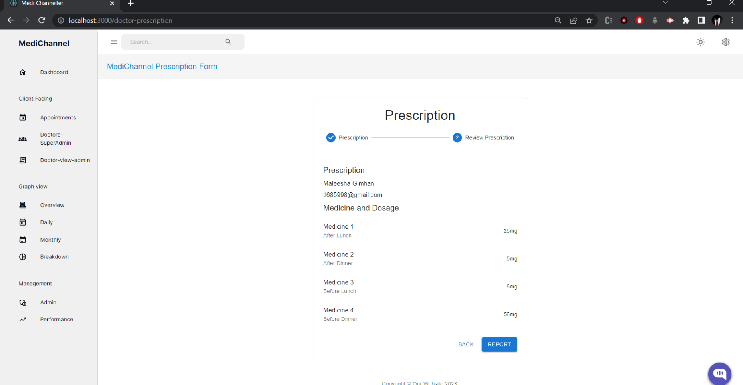Viewport: 743px width, 385px height.
Task: Expand the settings gear options
Action: pyautogui.click(x=726, y=42)
